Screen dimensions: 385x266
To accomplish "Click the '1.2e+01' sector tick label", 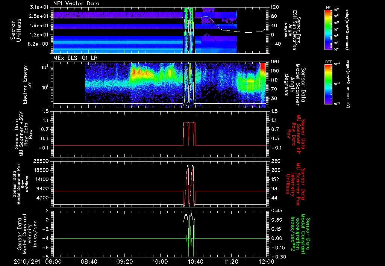I will pyautogui.click(x=40, y=35).
